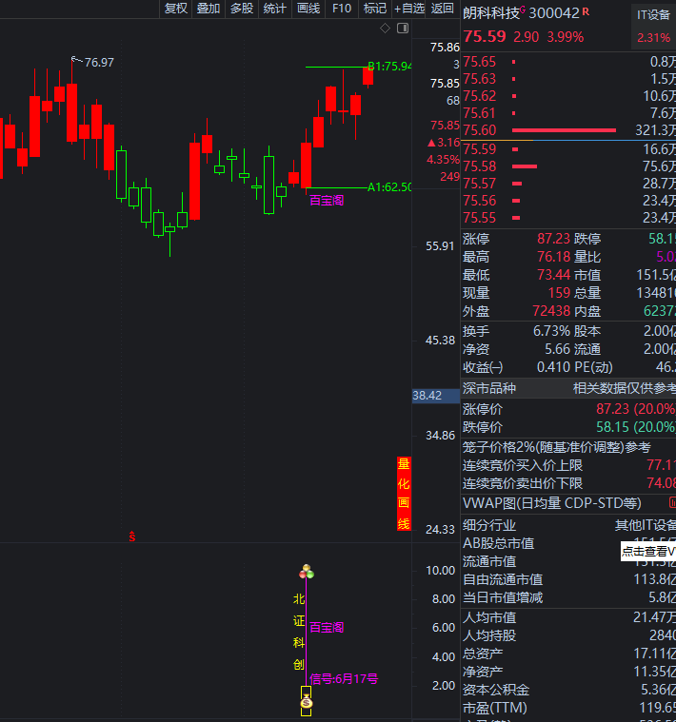Screen dimensions: 676x722
Task: Click the magenta 百宝阁 label on price chart
Action: [x=327, y=201]
